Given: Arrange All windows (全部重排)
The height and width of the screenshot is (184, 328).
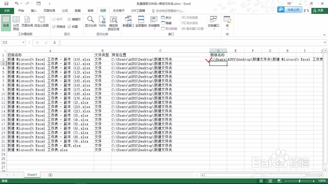Looking at the screenshot, I should (x=141, y=22).
